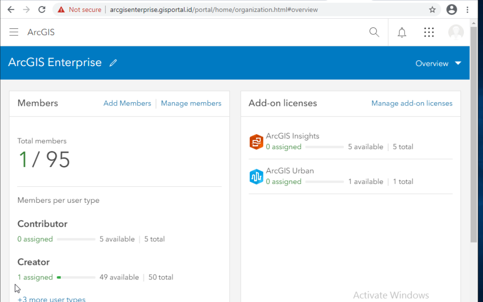Open the Chrome three-dot menu

468,10
